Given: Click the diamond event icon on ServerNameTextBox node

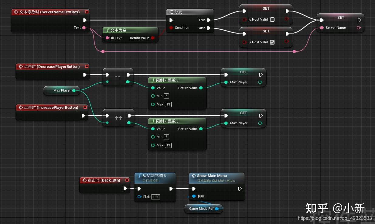Looking at the screenshot, I should tap(16, 12).
